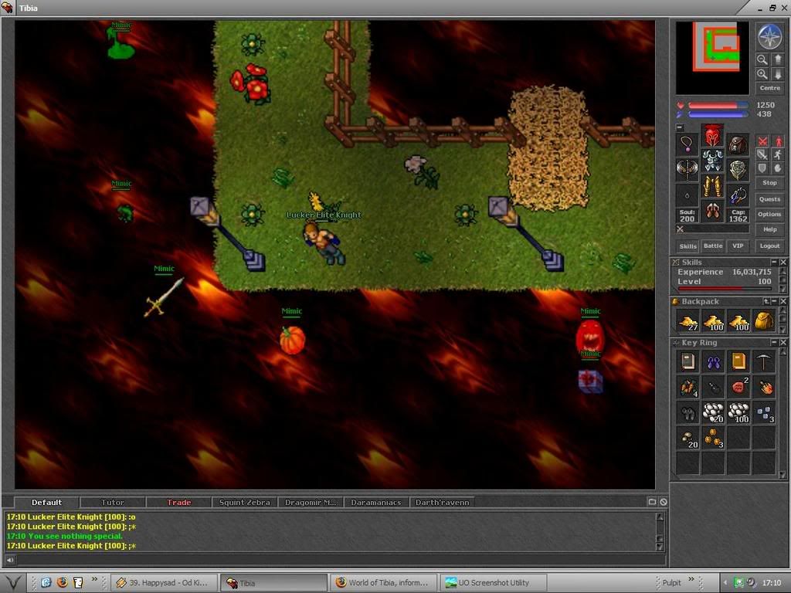Open the Options menu
Viewport: 791px width, 593px height.
[770, 215]
